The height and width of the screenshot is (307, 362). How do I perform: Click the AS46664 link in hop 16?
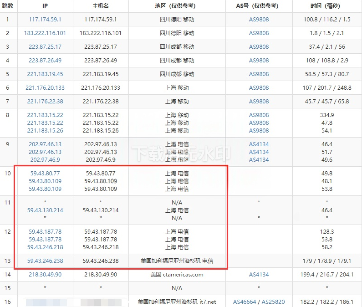click(245, 302)
